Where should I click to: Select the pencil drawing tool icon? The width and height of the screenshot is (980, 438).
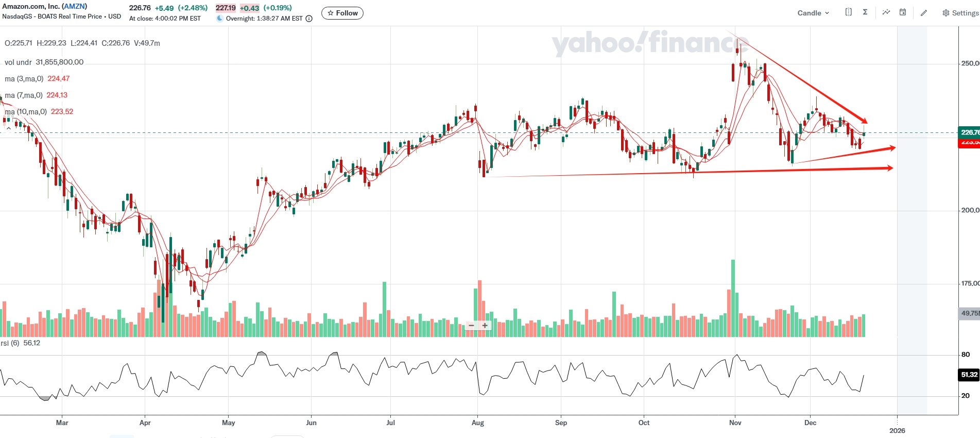(x=924, y=13)
